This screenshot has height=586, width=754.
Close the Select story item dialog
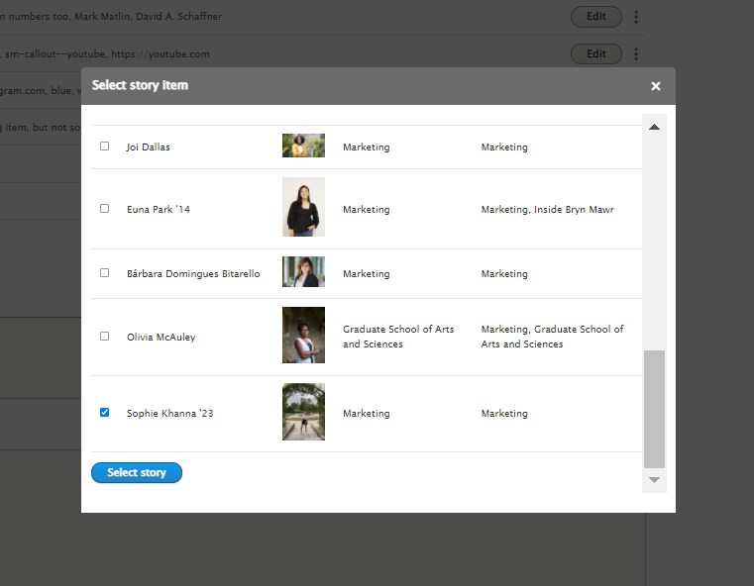tap(656, 86)
